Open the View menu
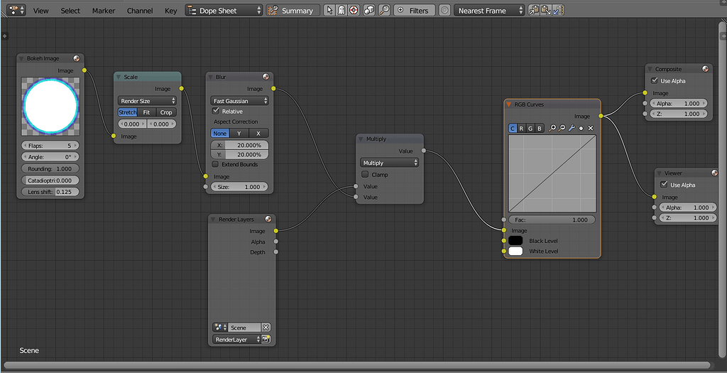727x373 pixels. tap(40, 10)
